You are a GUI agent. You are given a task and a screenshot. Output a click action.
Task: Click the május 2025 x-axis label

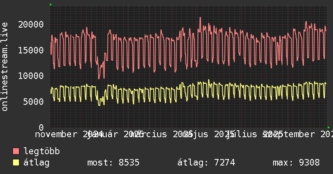pyautogui.click(x=208, y=134)
